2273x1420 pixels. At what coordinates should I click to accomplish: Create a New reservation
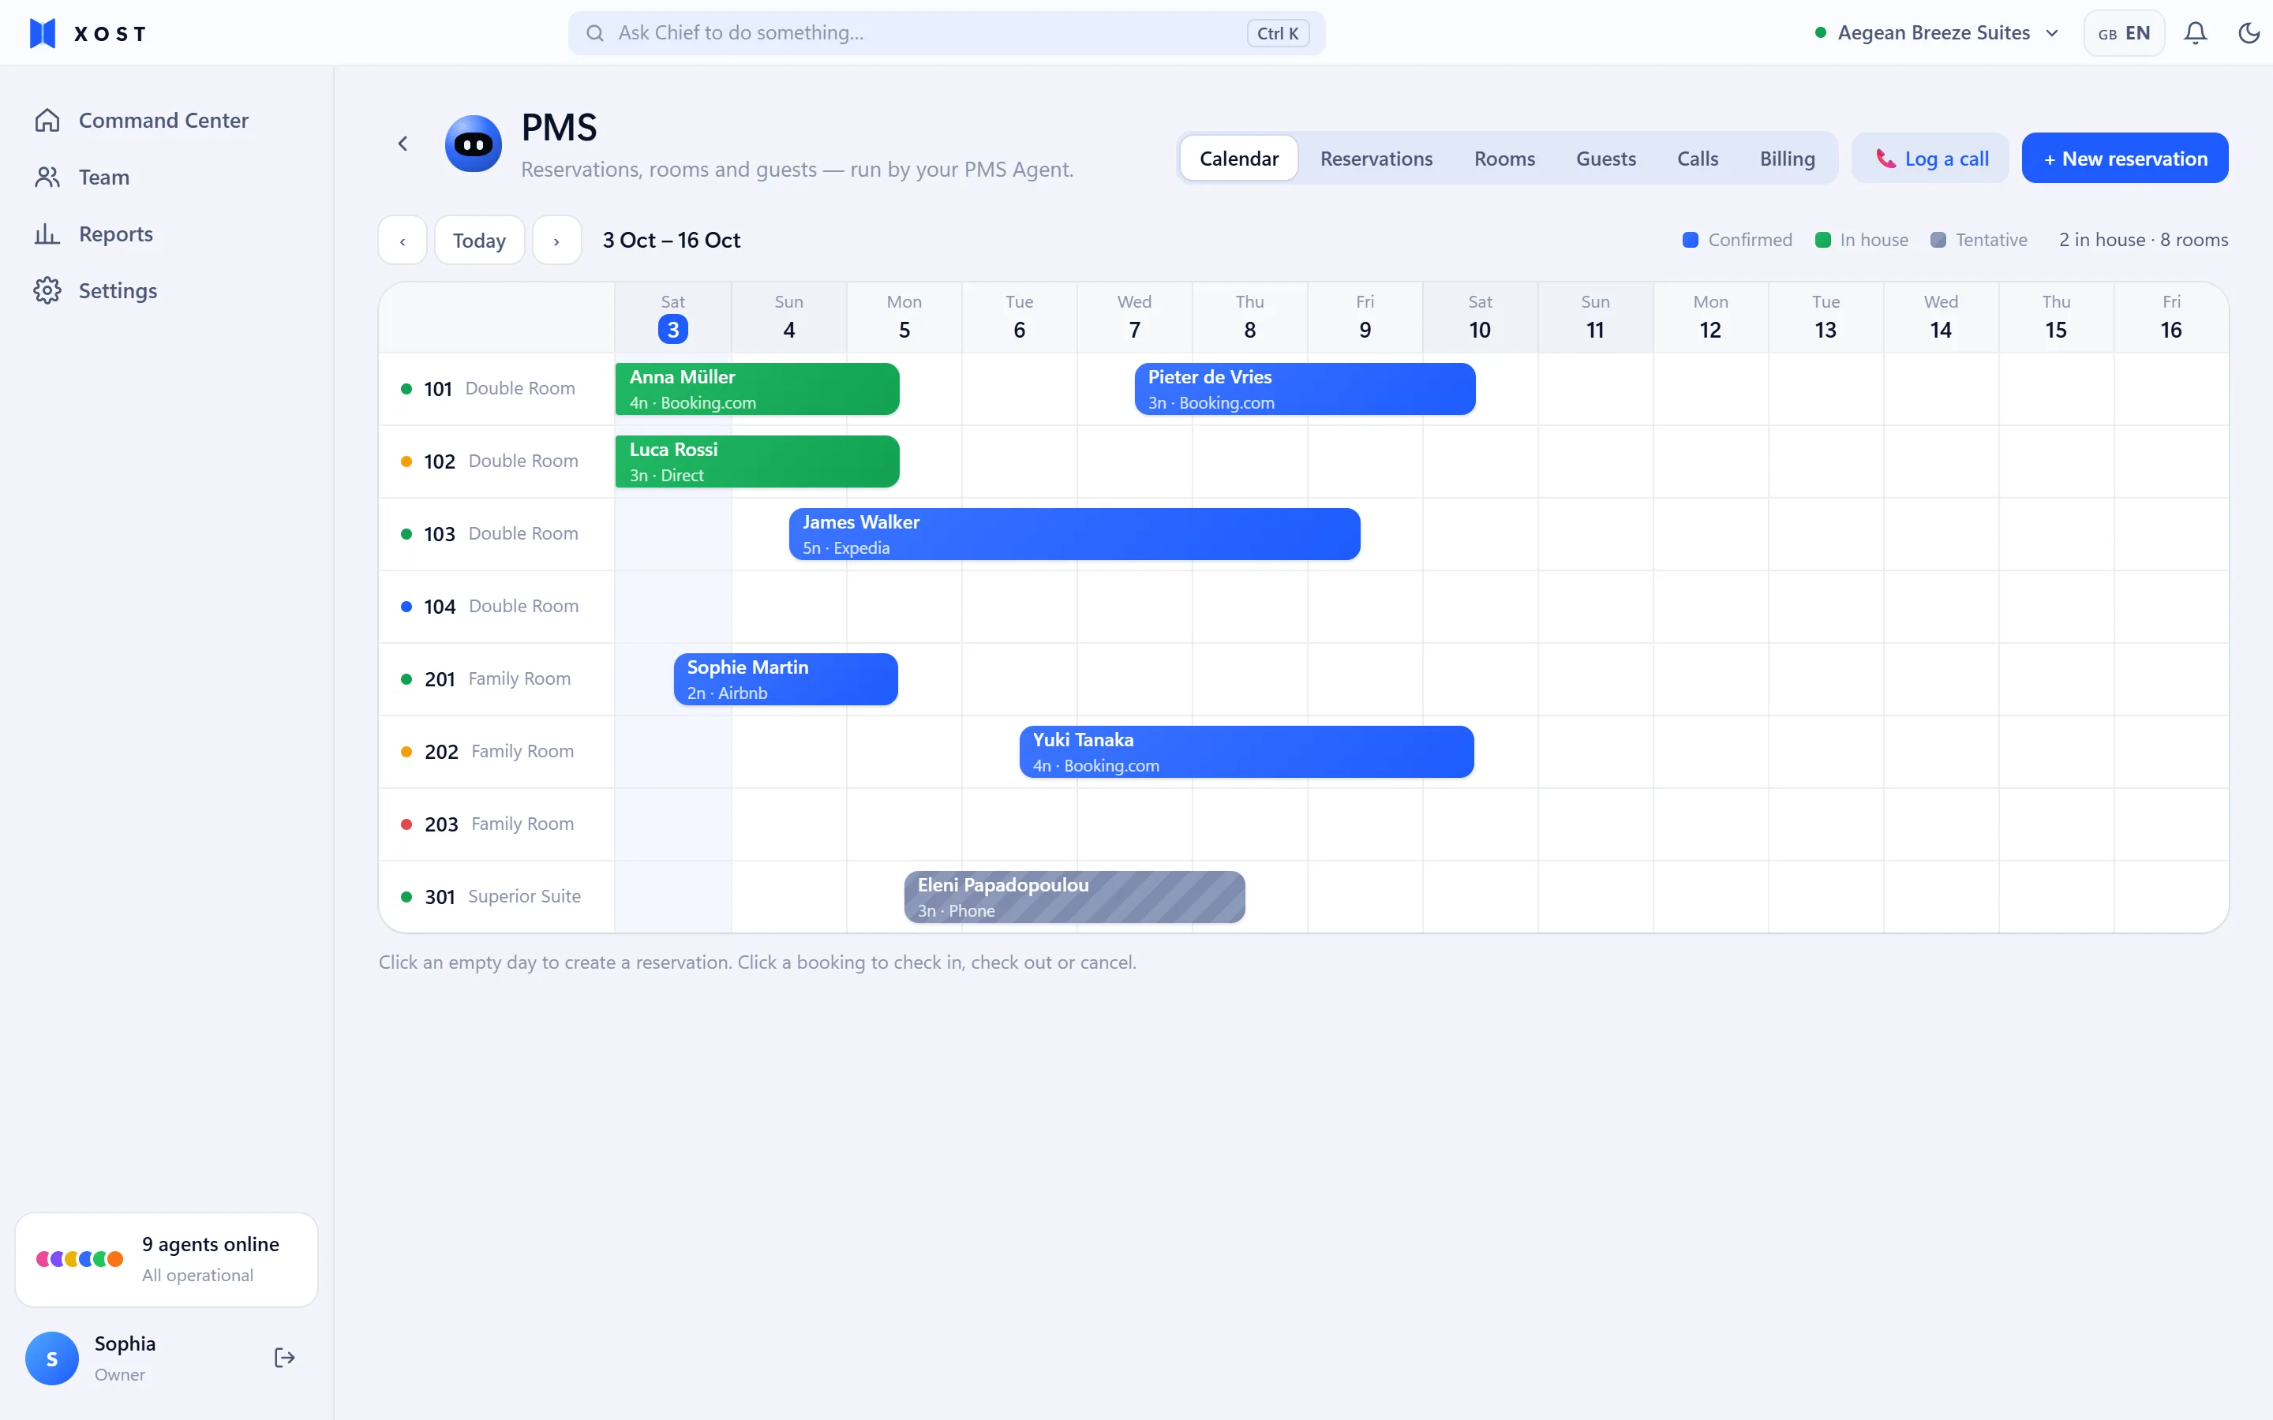(x=2125, y=158)
